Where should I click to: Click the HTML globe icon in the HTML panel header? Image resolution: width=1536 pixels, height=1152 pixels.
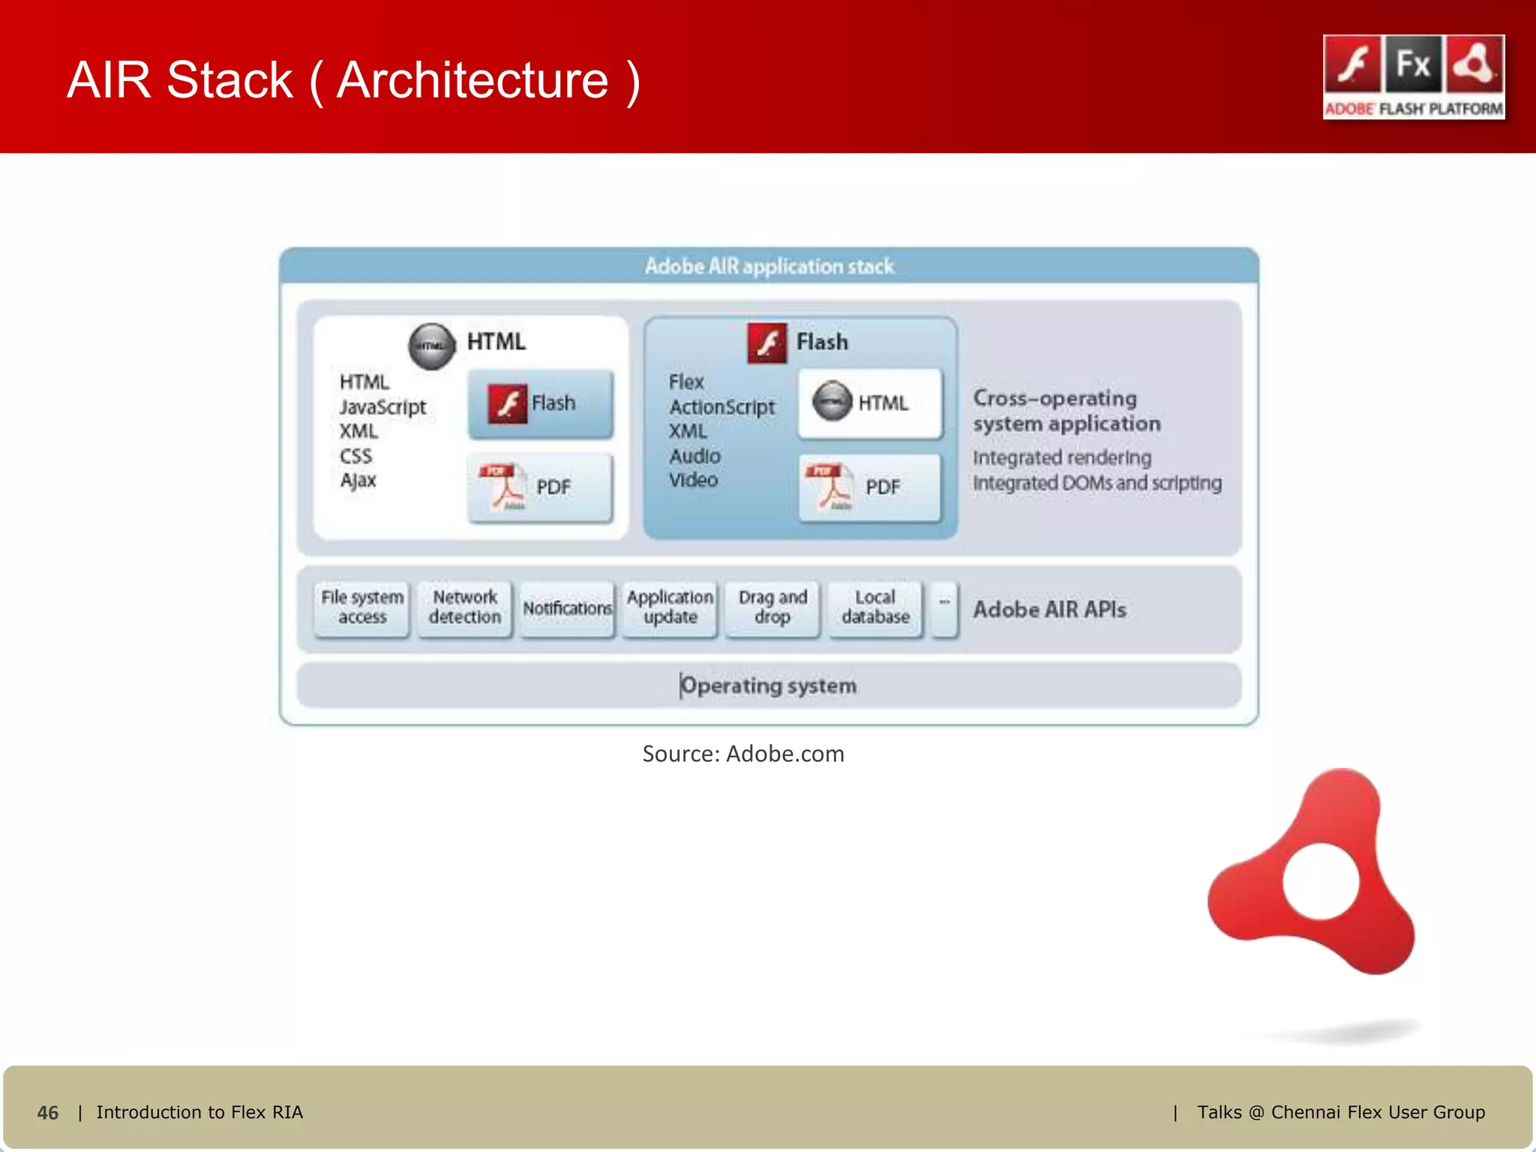[431, 346]
